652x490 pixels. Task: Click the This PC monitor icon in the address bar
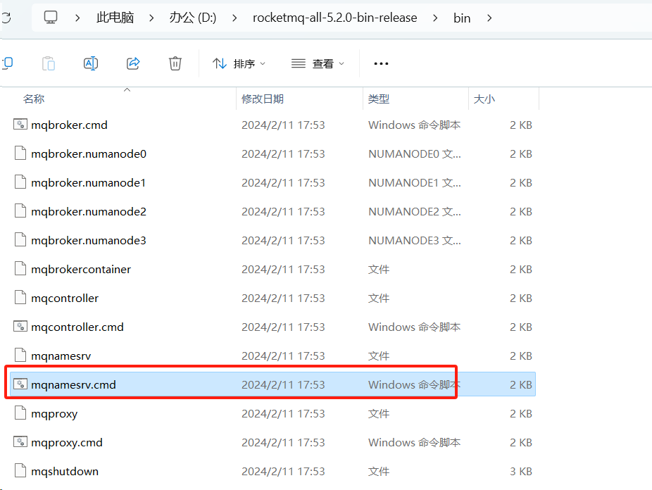pyautogui.click(x=51, y=18)
